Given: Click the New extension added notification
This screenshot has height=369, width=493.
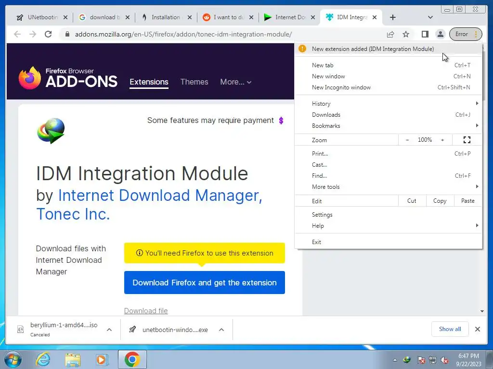Looking at the screenshot, I should click(389, 49).
